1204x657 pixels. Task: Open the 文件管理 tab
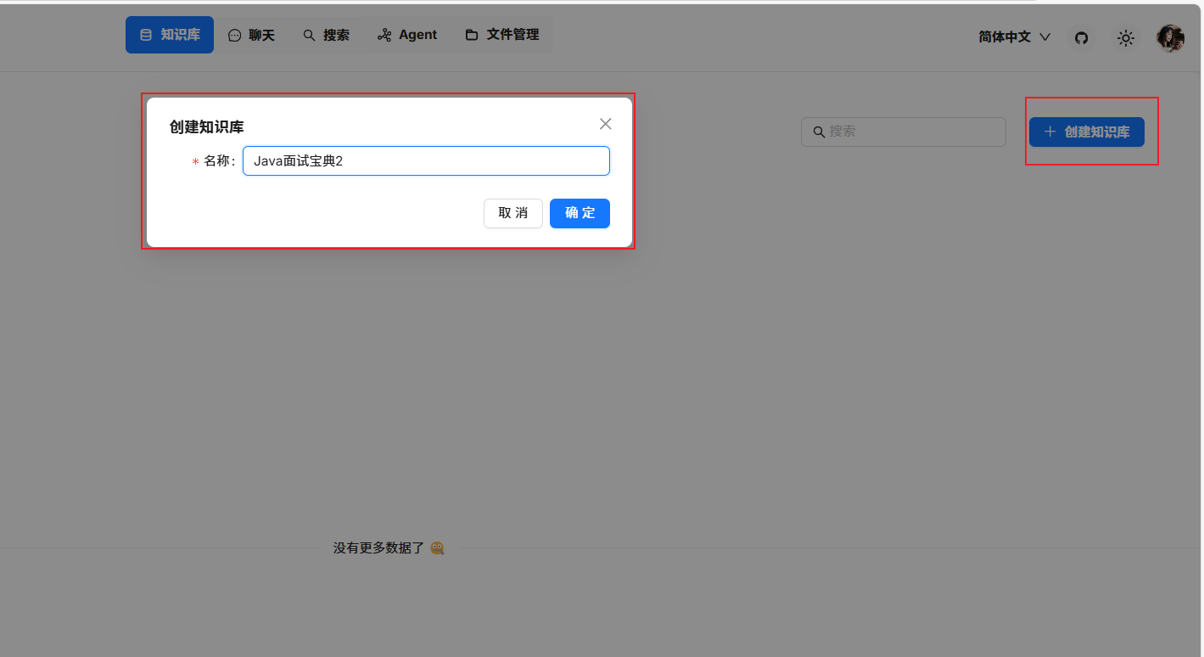point(502,35)
